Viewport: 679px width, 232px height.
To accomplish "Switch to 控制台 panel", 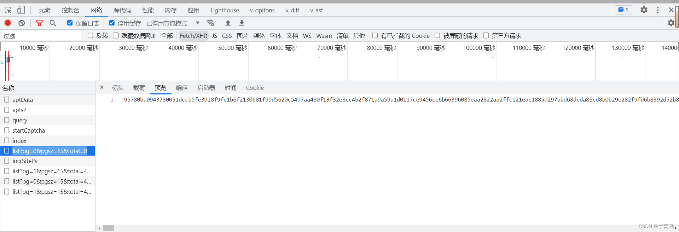I will click(70, 10).
